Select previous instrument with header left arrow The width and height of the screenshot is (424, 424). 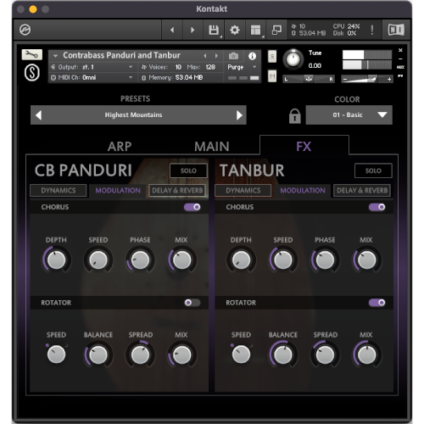205,56
